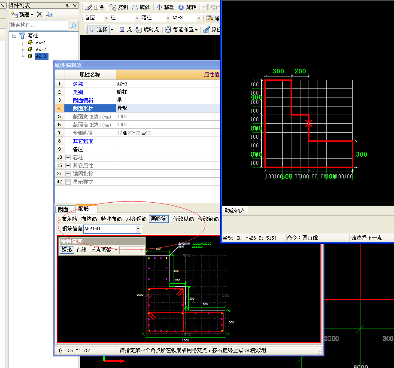Click the 截面编辑 property link
Image resolution: width=394 pixels, height=368 pixels.
(83, 100)
